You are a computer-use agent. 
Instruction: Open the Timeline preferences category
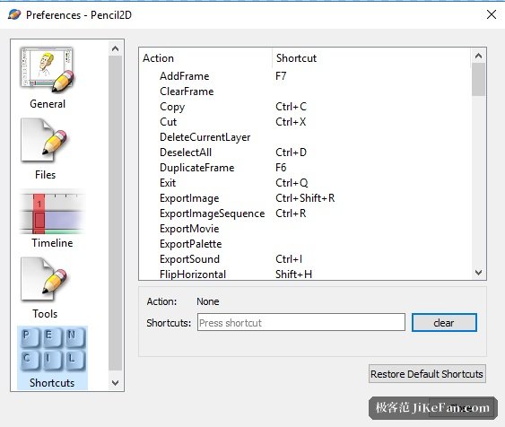52,219
